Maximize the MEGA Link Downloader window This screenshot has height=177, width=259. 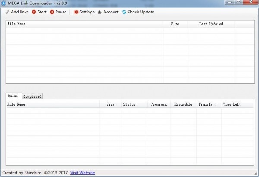pyautogui.click(x=239, y=2)
